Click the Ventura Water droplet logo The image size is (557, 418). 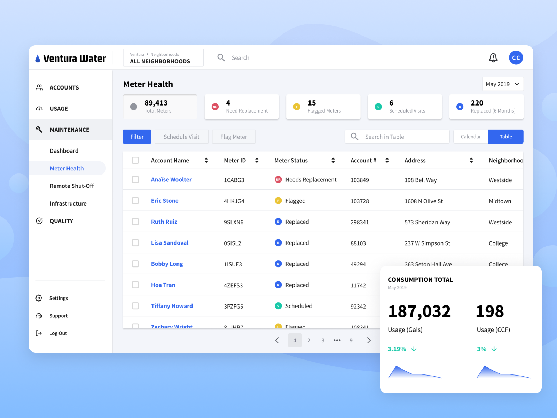(x=37, y=58)
